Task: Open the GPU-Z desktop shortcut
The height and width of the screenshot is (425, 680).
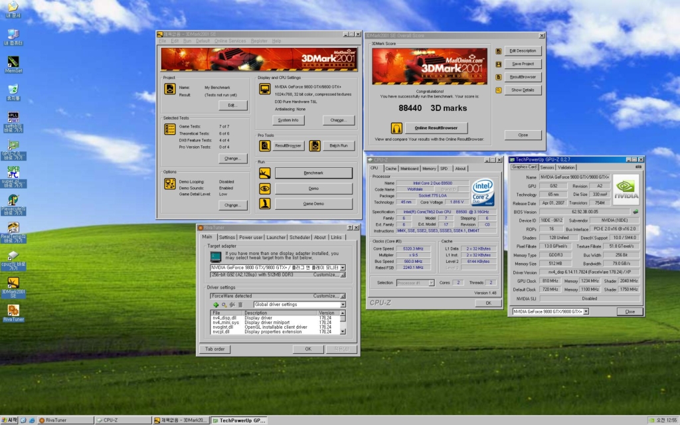Action: (13, 150)
